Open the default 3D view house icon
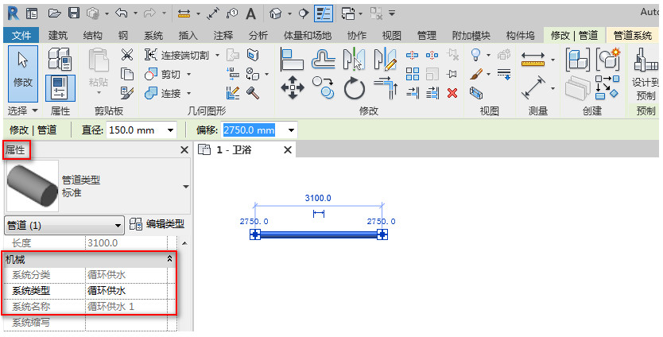 point(276,14)
